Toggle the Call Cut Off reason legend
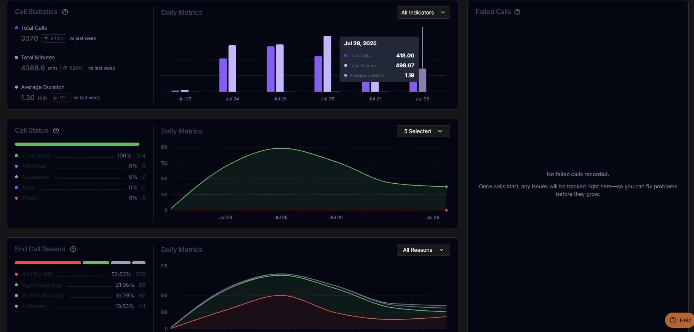694x332 pixels. click(x=37, y=274)
